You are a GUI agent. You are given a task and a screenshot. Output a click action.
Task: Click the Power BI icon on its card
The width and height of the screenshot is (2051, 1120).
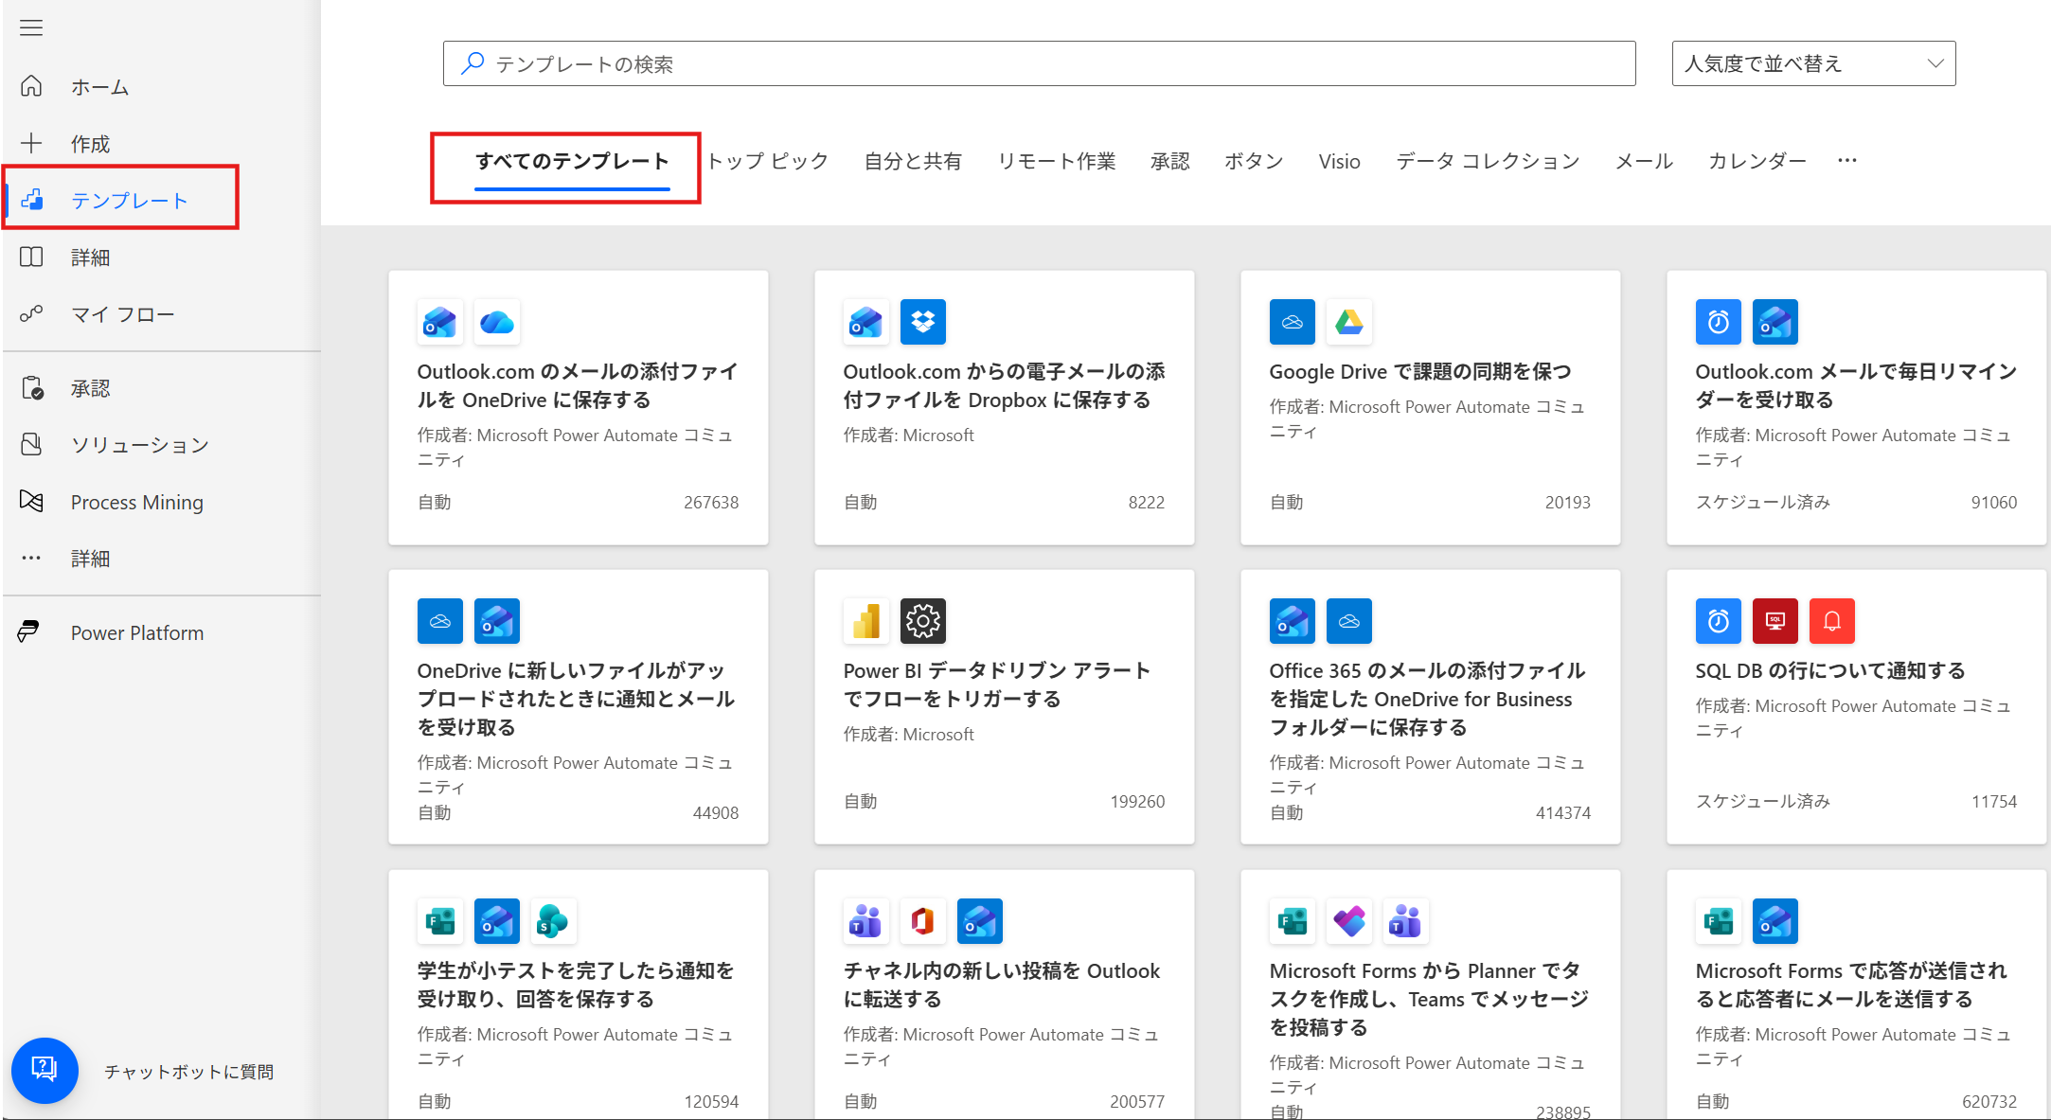coord(866,621)
